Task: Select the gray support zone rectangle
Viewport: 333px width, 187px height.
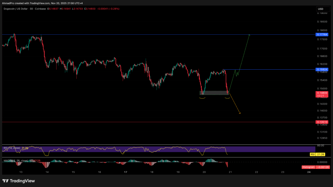Action: click(214, 93)
